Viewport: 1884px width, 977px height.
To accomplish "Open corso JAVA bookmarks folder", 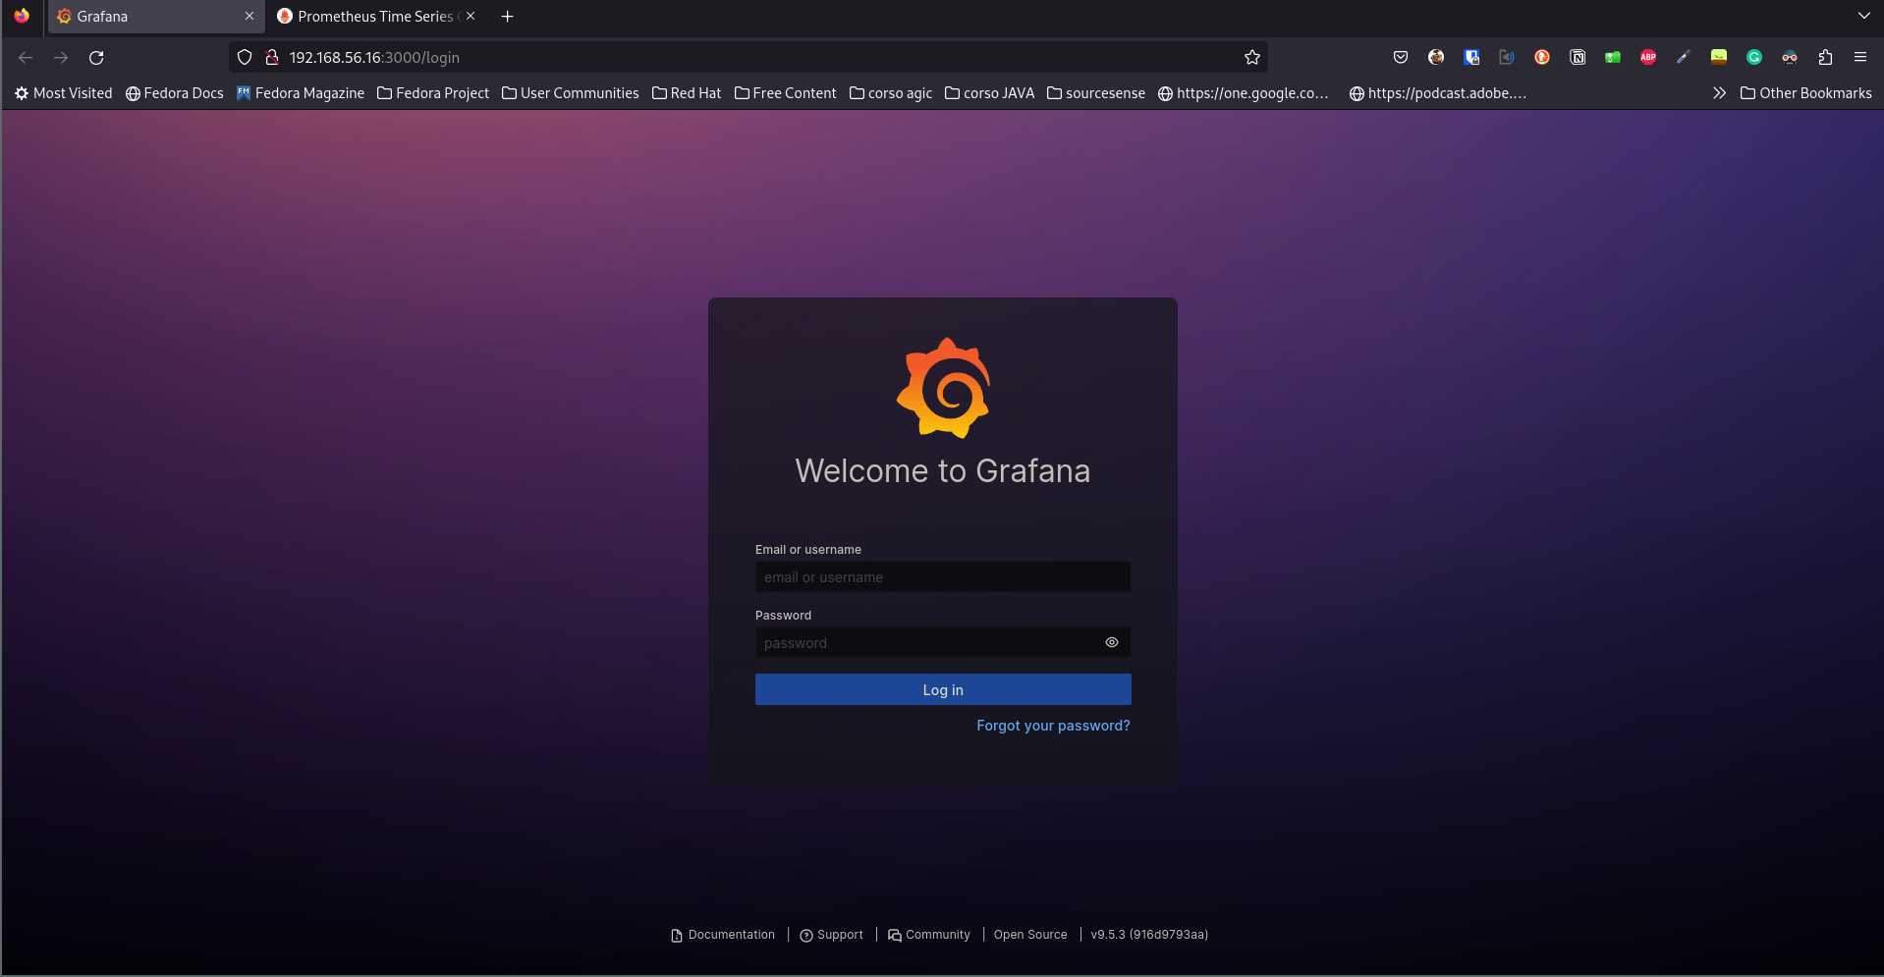I will (x=989, y=93).
